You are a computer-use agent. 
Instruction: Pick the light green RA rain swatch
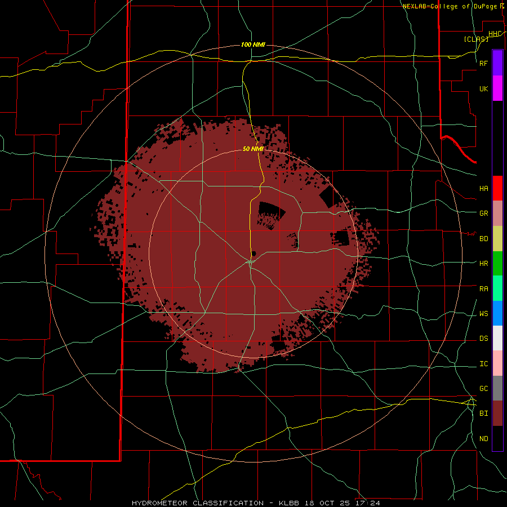click(x=497, y=288)
